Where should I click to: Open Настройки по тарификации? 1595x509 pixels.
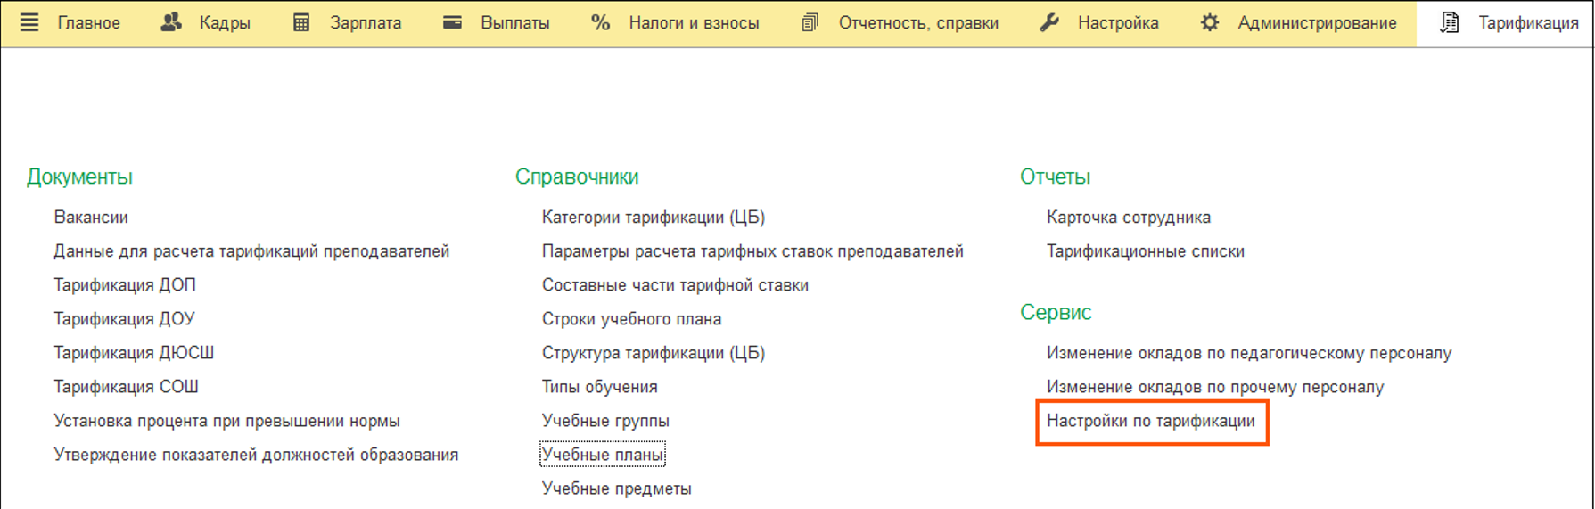[x=1150, y=421]
